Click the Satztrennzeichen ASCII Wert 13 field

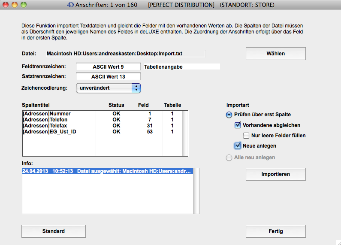pos(108,77)
